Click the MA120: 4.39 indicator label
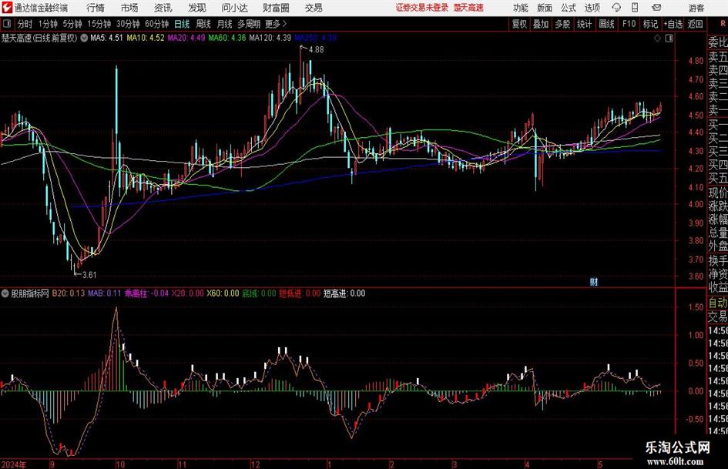Screen dimensions: 728x469 click(x=270, y=38)
